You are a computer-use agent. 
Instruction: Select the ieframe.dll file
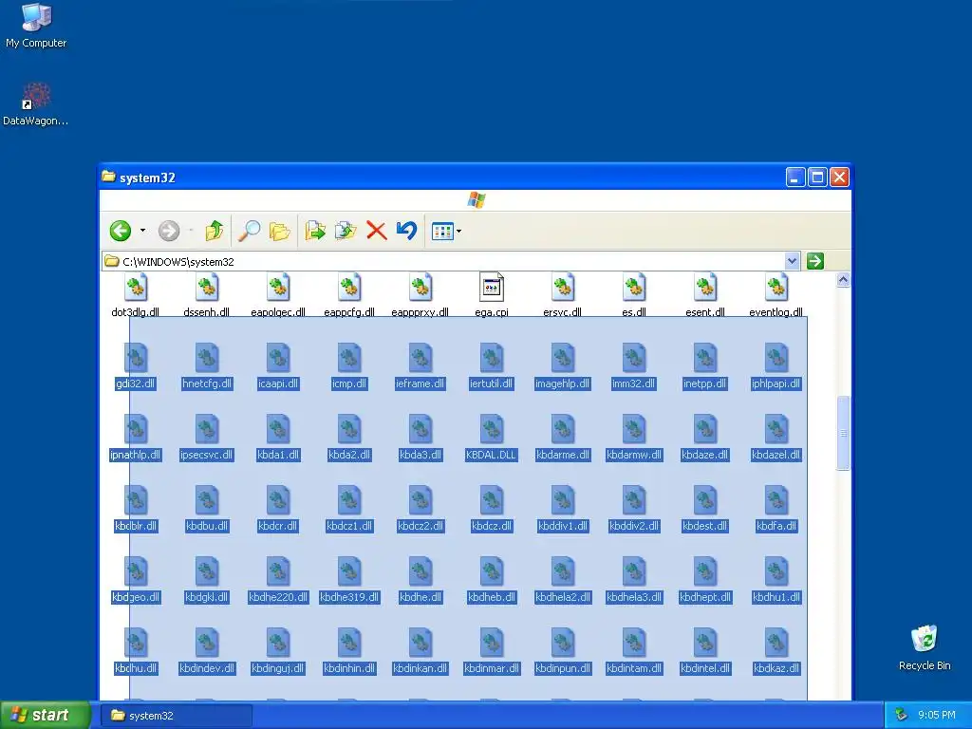click(x=421, y=367)
